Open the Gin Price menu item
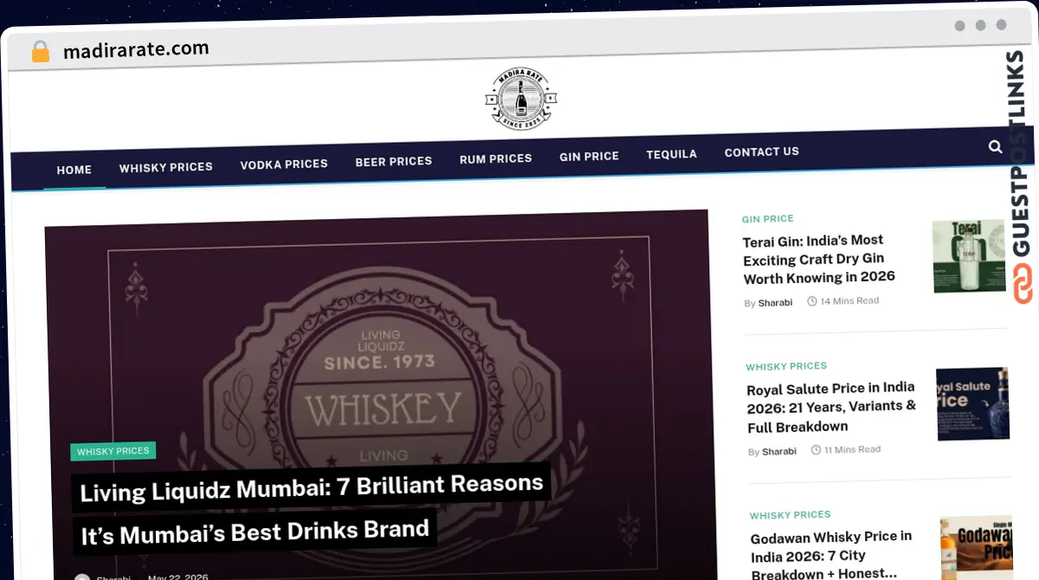This screenshot has width=1039, height=580. [590, 156]
